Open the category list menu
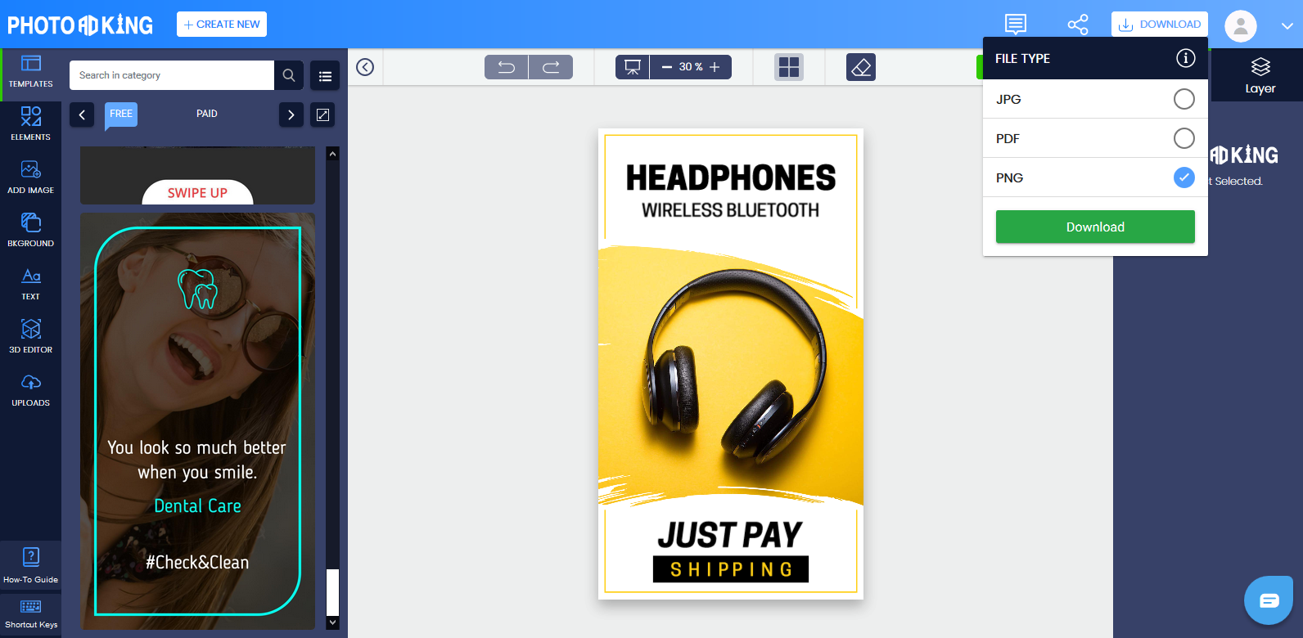Viewport: 1303px width, 638px height. coord(325,76)
